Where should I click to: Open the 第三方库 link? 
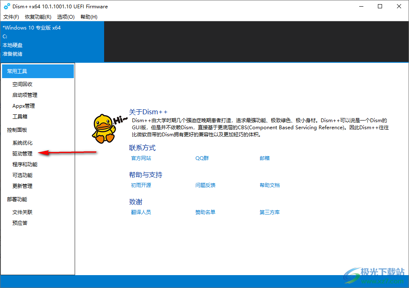click(270, 212)
